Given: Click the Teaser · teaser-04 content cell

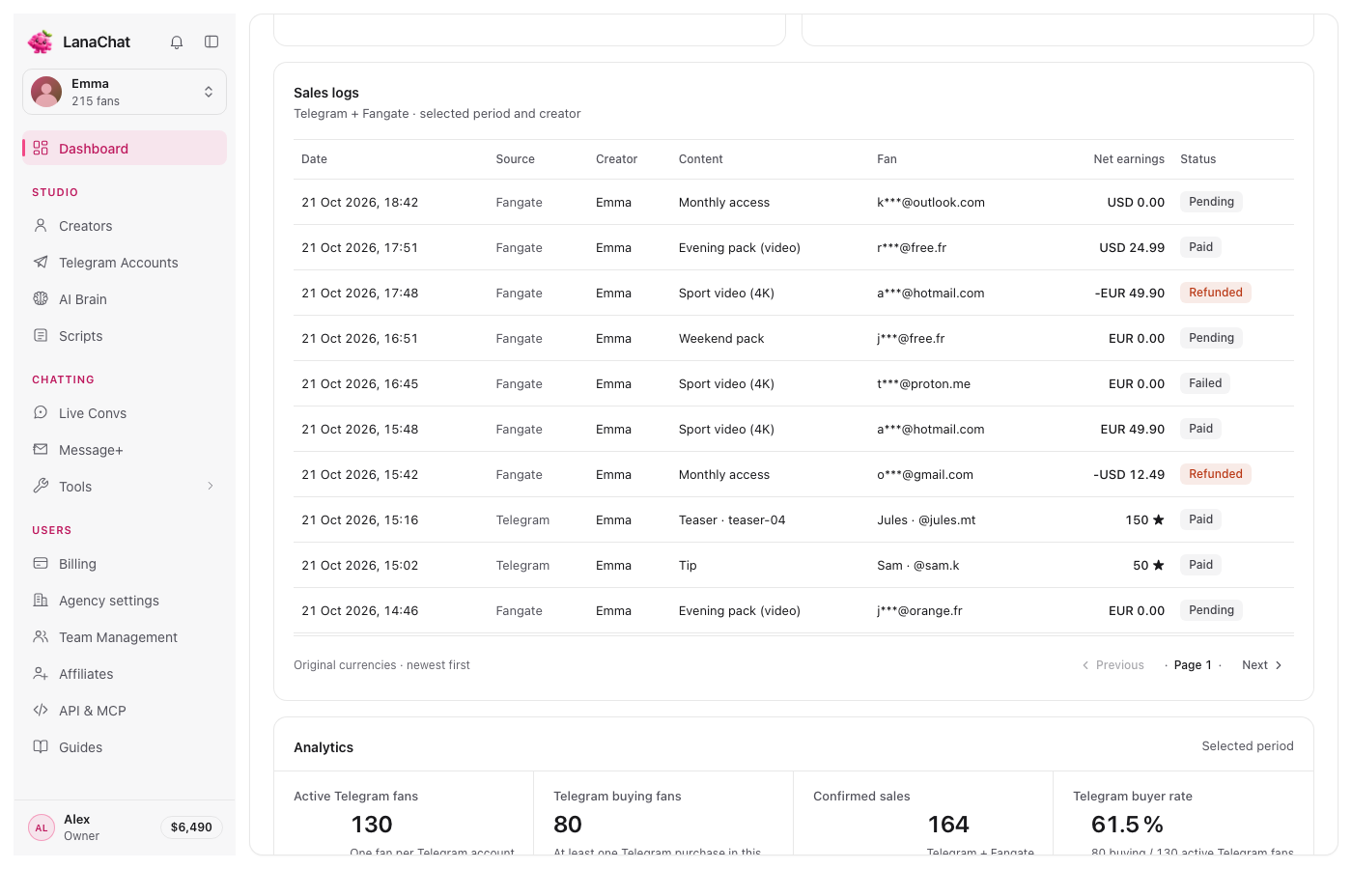Looking at the screenshot, I should tap(732, 520).
